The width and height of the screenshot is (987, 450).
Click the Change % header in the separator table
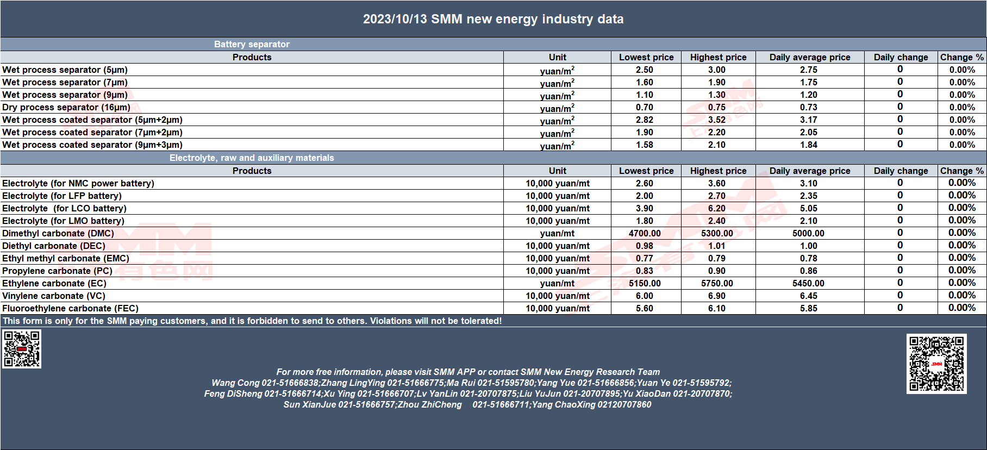(x=962, y=57)
